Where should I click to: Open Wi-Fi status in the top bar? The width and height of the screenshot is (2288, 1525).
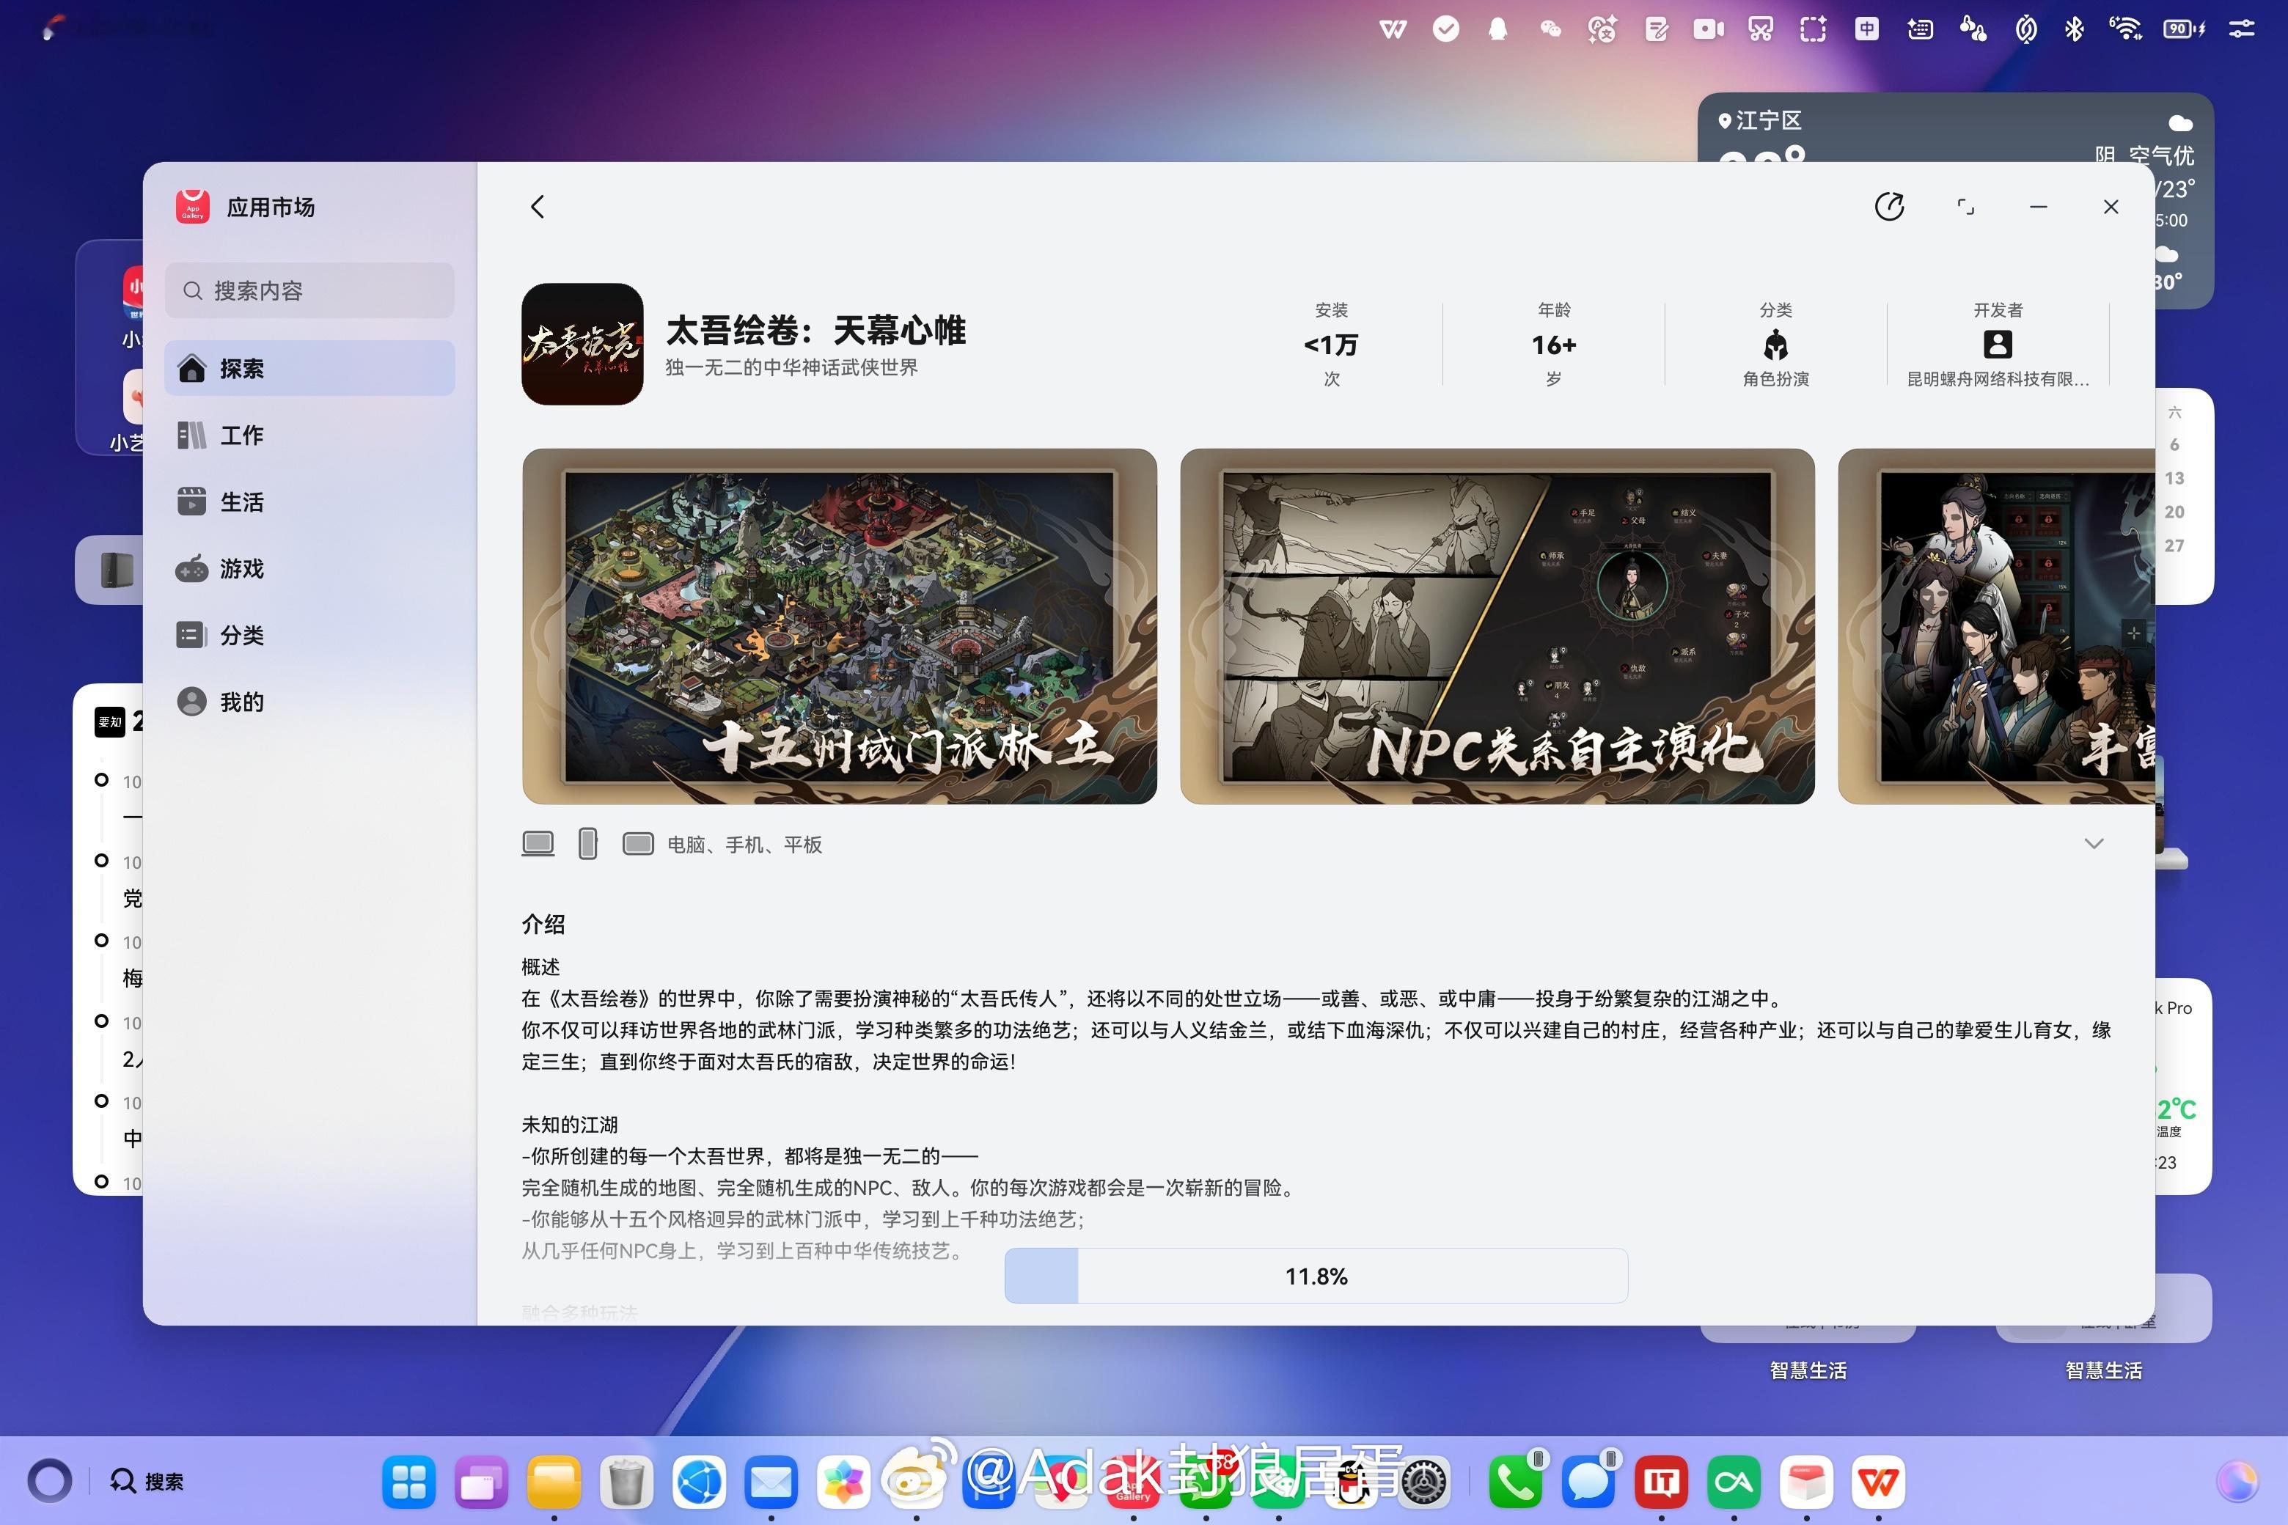coord(2125,29)
